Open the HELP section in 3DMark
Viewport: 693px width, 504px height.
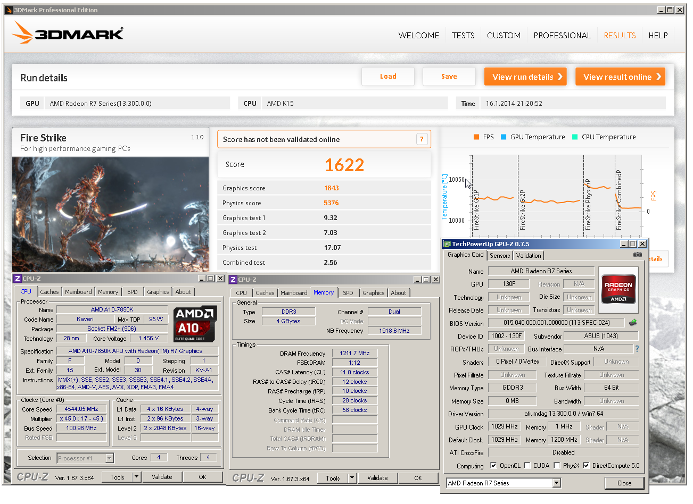click(x=658, y=35)
